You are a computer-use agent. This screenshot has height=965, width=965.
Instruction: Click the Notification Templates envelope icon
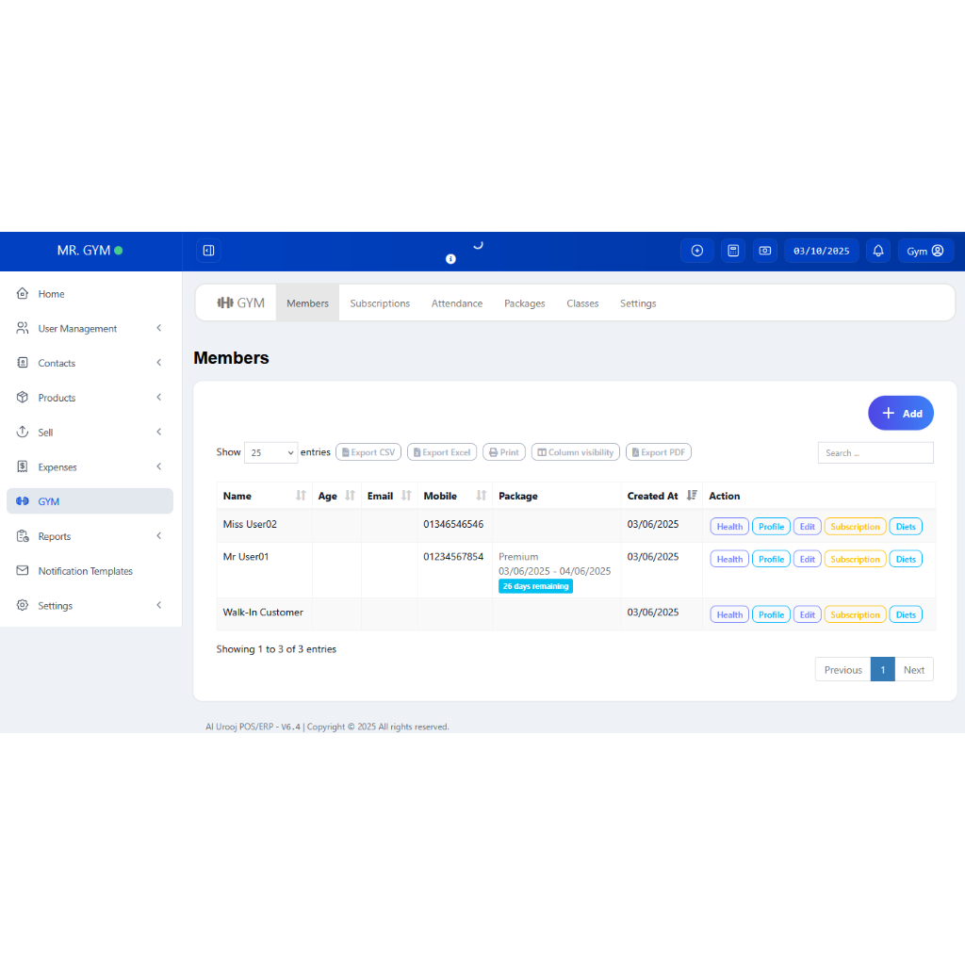pos(23,571)
